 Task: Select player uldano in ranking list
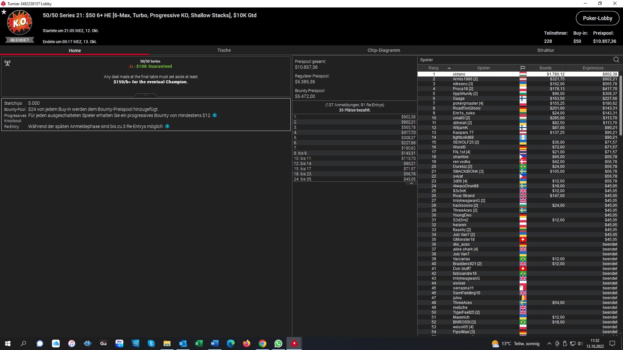459,74
